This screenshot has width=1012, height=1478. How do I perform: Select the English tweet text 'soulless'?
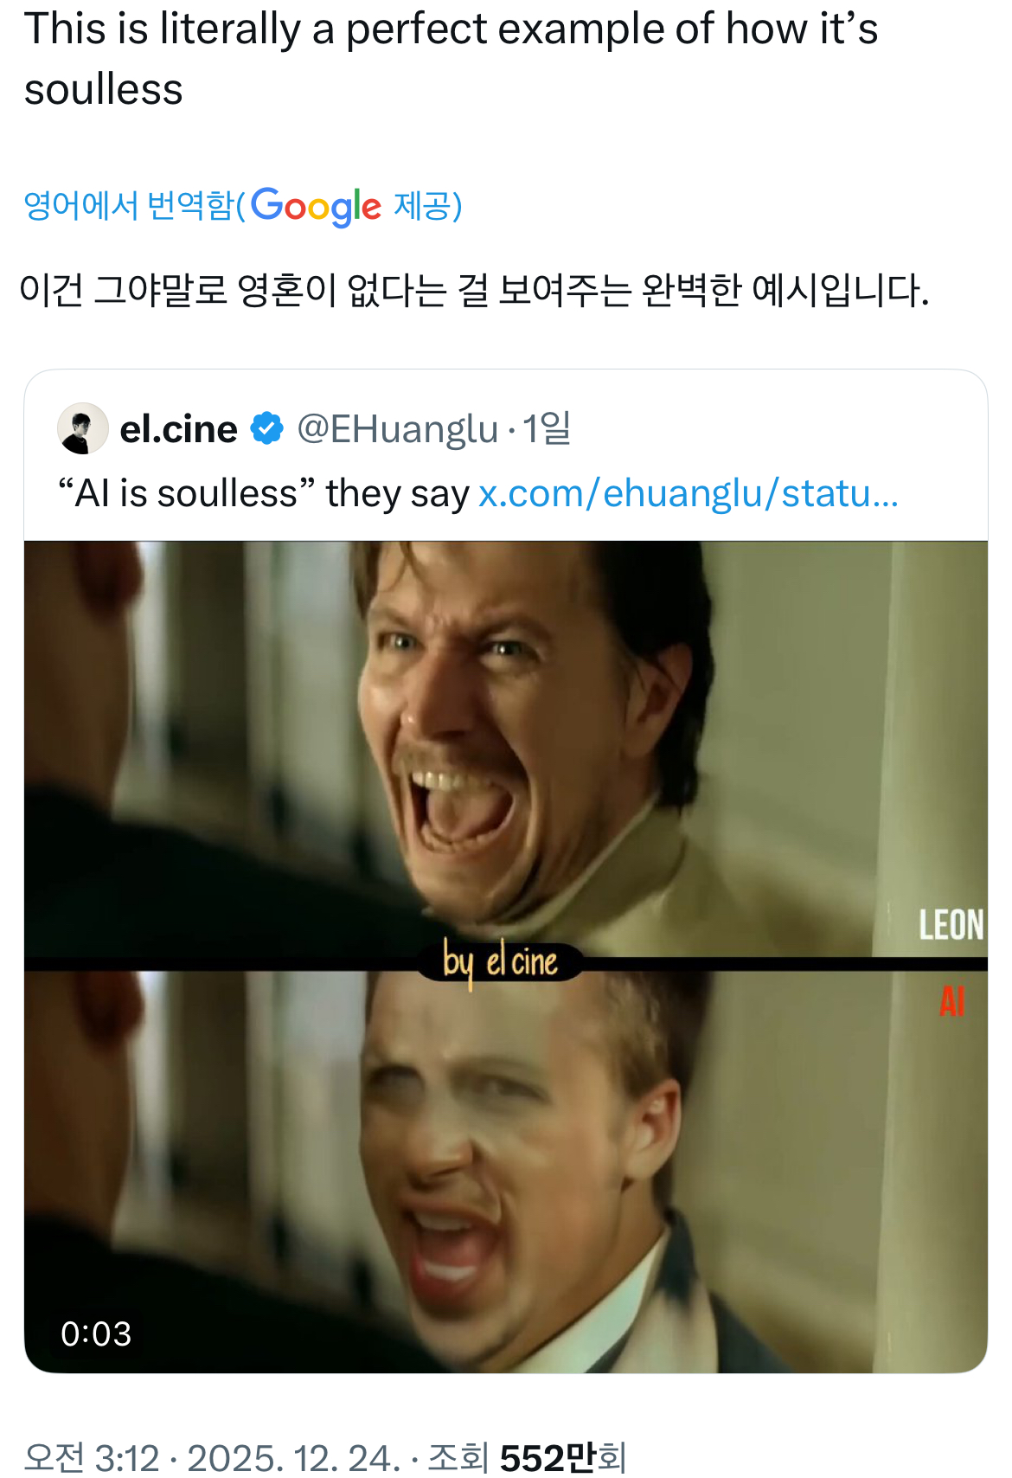pos(104,89)
